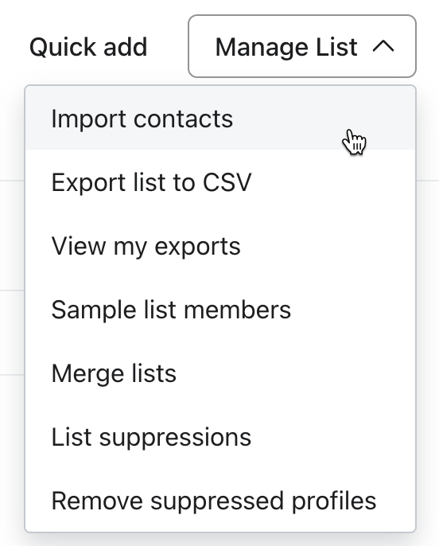Click the Manage List dropdown button

pos(302,46)
